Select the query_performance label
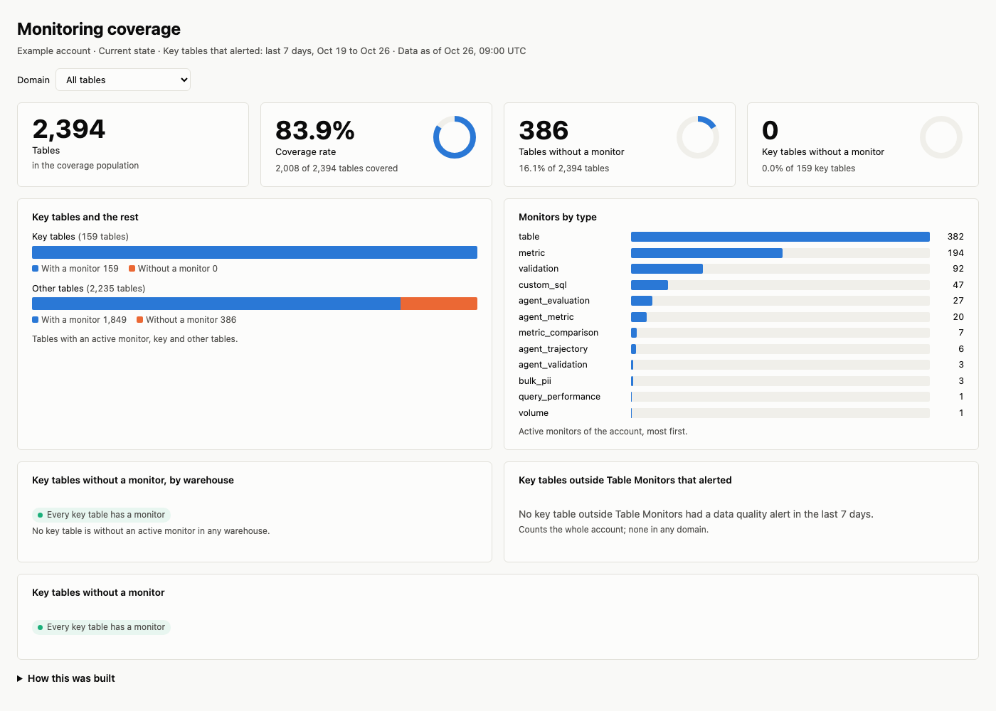The image size is (996, 711). coord(559,397)
